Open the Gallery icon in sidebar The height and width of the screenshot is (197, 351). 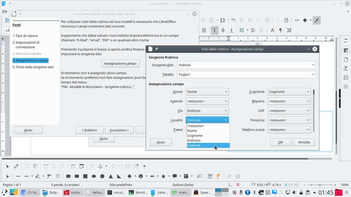pyautogui.click(x=346, y=78)
